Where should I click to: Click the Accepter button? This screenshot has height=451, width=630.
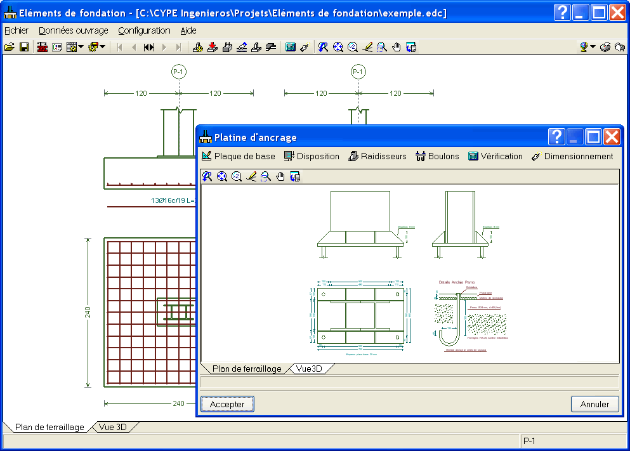[x=227, y=404]
